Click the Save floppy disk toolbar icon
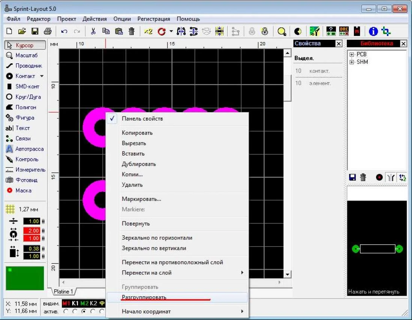 [35, 31]
